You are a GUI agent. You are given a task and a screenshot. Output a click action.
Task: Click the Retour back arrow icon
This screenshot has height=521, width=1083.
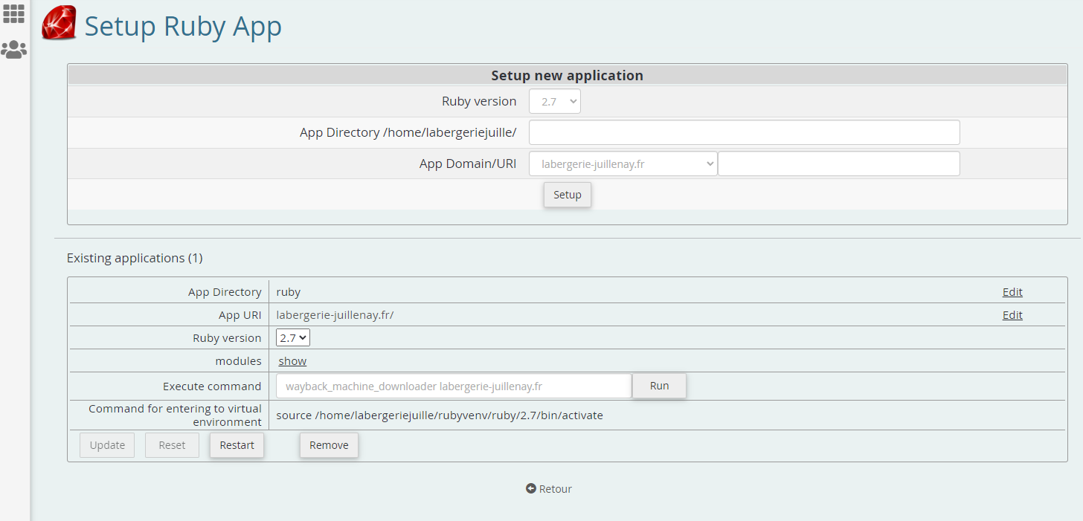tap(530, 488)
